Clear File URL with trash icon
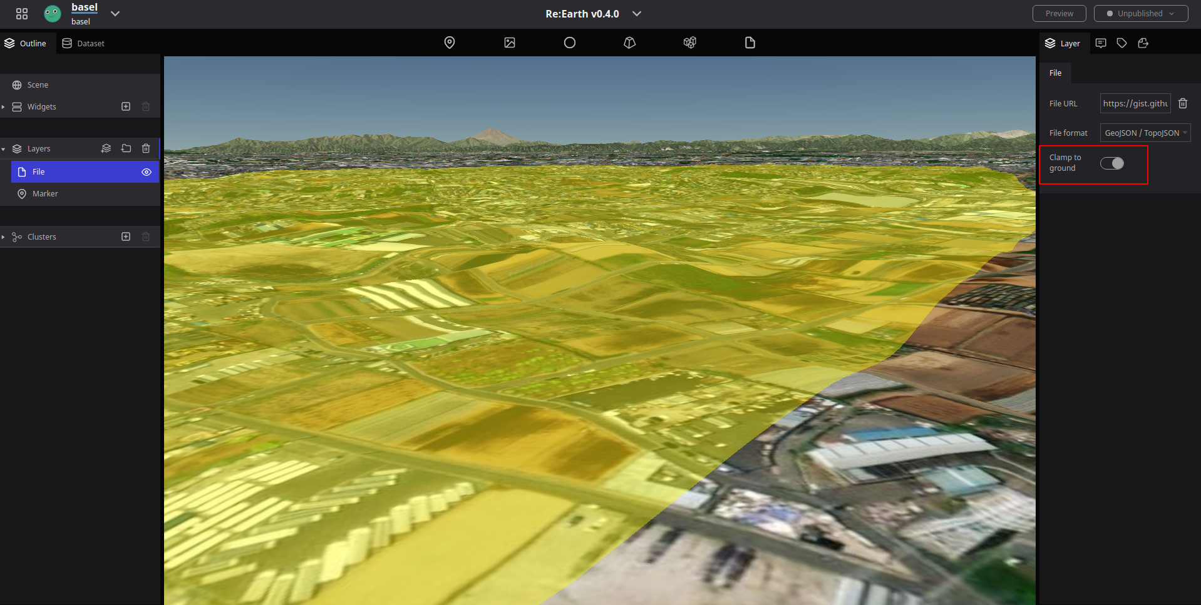The height and width of the screenshot is (605, 1201). pos(1183,103)
